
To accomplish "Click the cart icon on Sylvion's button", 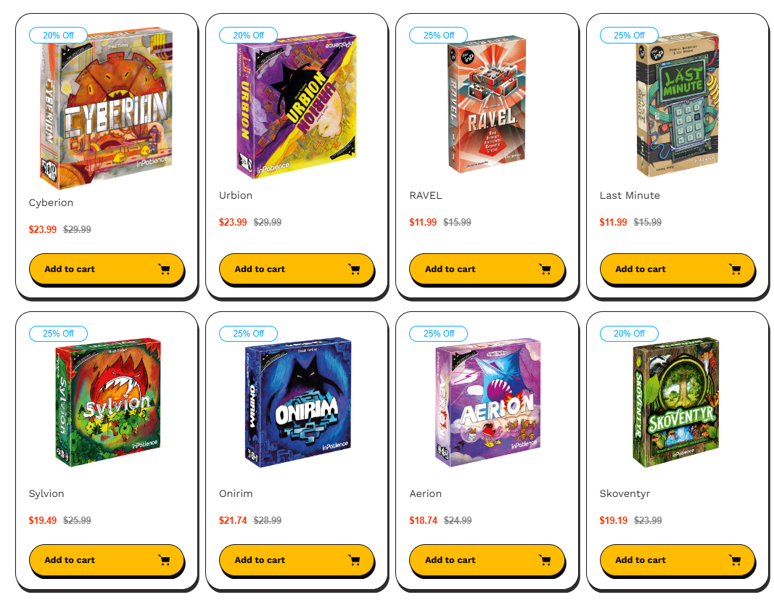I will coord(165,560).
